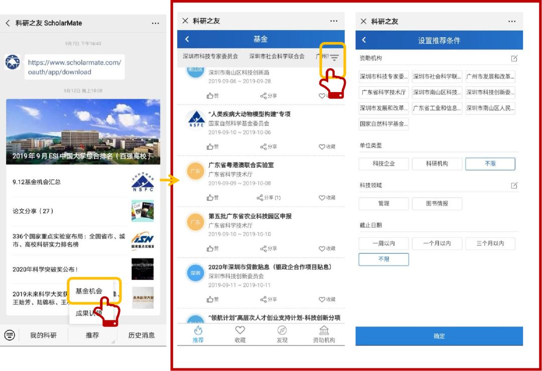542x371 pixels.
Task: Open the 论文分享（27）article thumbnail
Action: click(142, 211)
